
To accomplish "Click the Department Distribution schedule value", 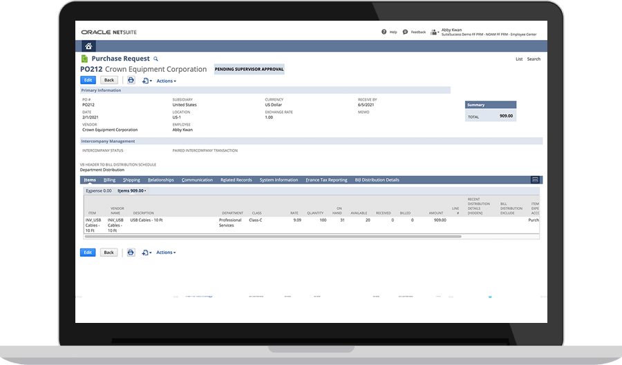I will click(102, 170).
